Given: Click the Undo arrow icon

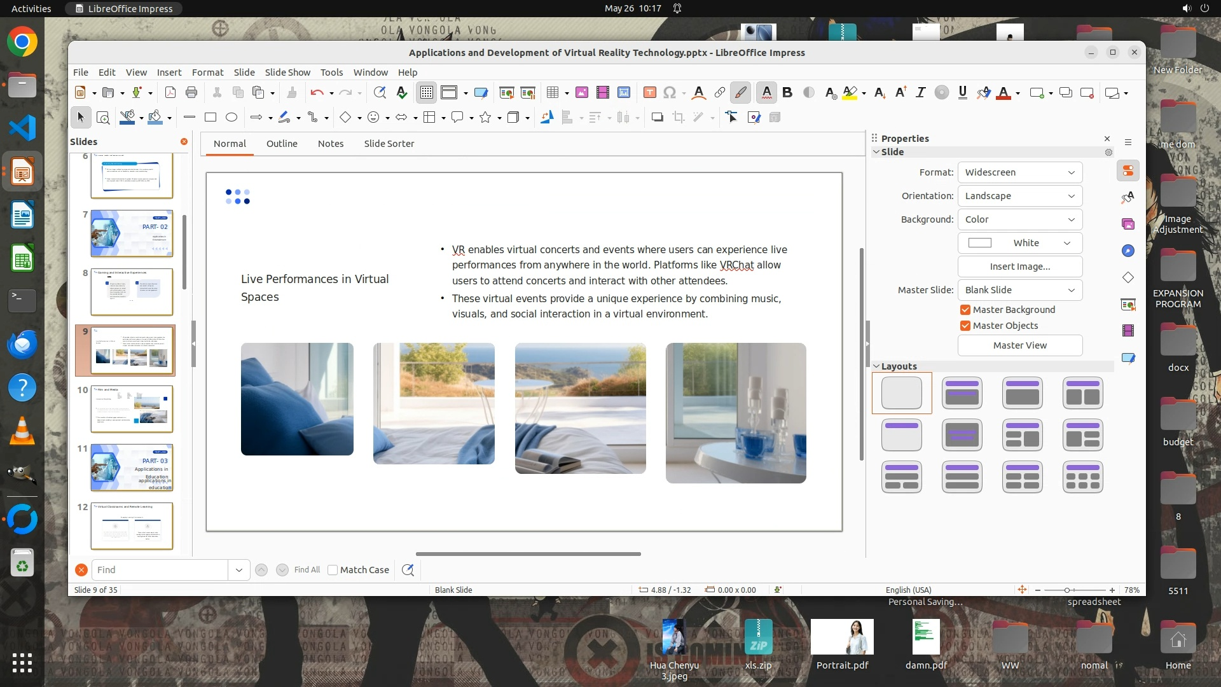Looking at the screenshot, I should [x=317, y=93].
